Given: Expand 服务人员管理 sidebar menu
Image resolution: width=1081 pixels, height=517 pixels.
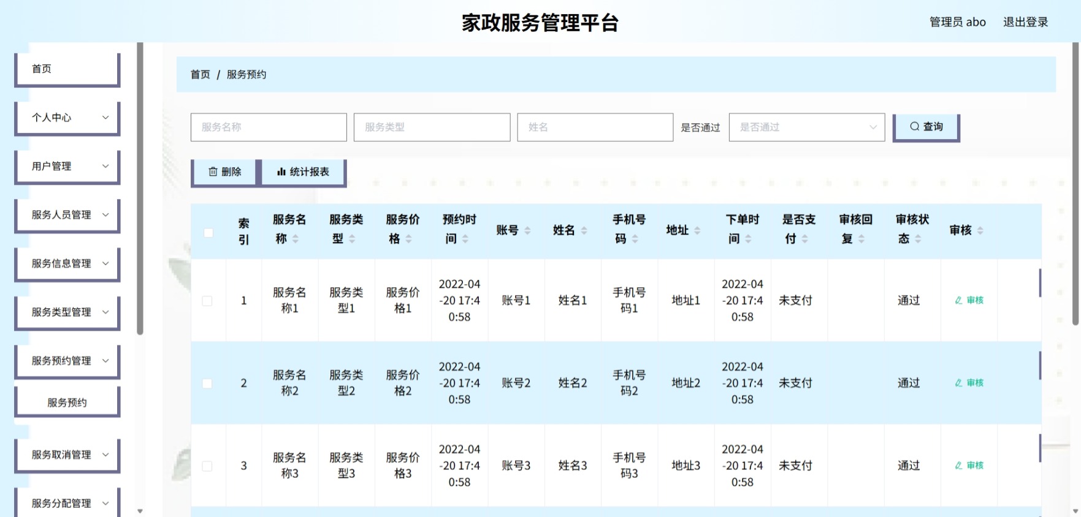Looking at the screenshot, I should click(x=67, y=215).
